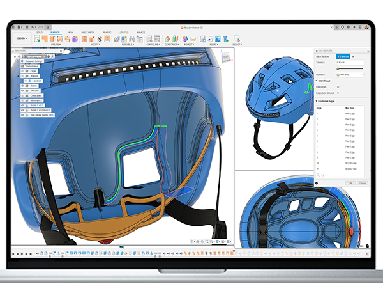This screenshot has width=383, height=284.
Task: Toggle visibility of the Mannequin component
Action: tap(22, 100)
